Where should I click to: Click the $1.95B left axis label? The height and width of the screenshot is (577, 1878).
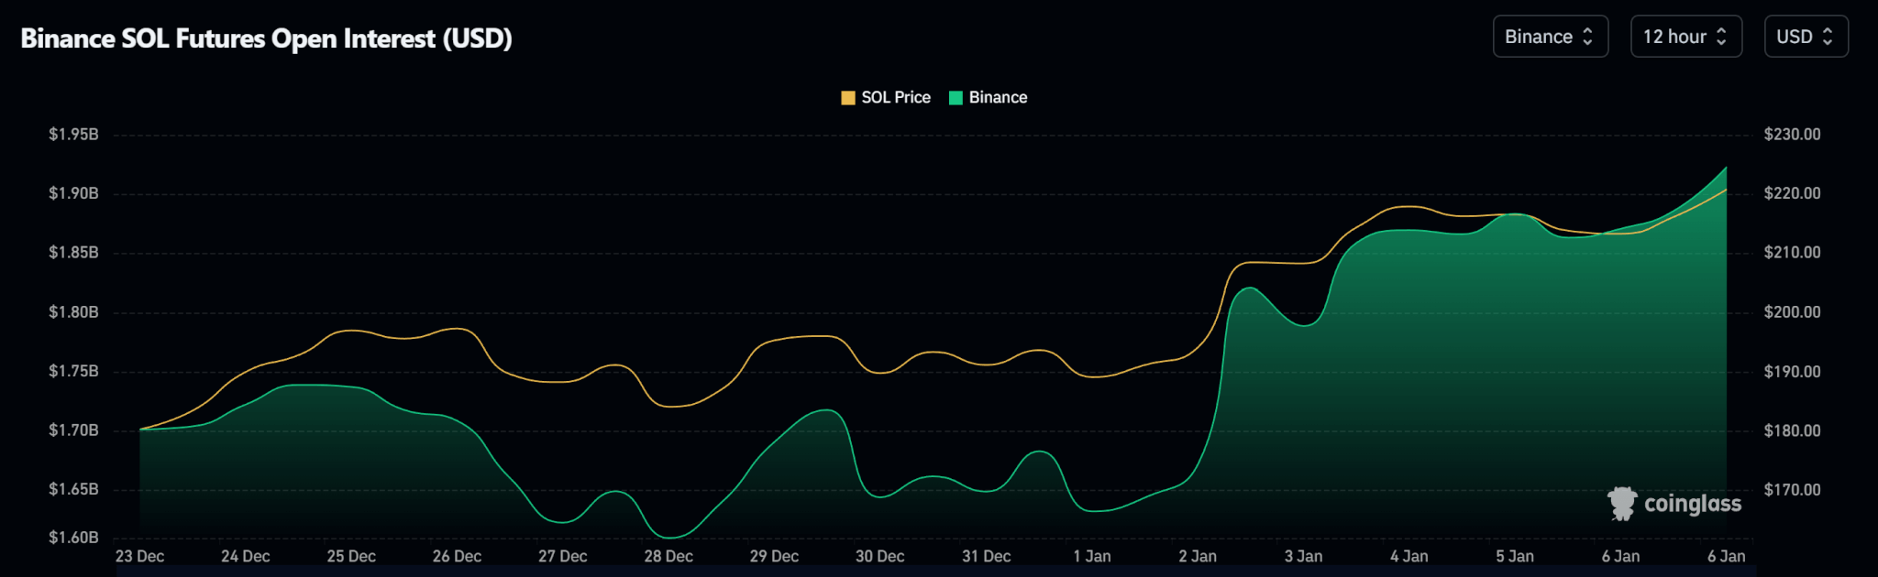click(x=73, y=135)
